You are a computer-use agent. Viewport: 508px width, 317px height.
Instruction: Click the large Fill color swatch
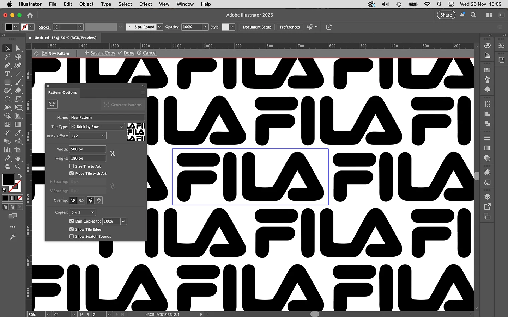(x=8, y=180)
